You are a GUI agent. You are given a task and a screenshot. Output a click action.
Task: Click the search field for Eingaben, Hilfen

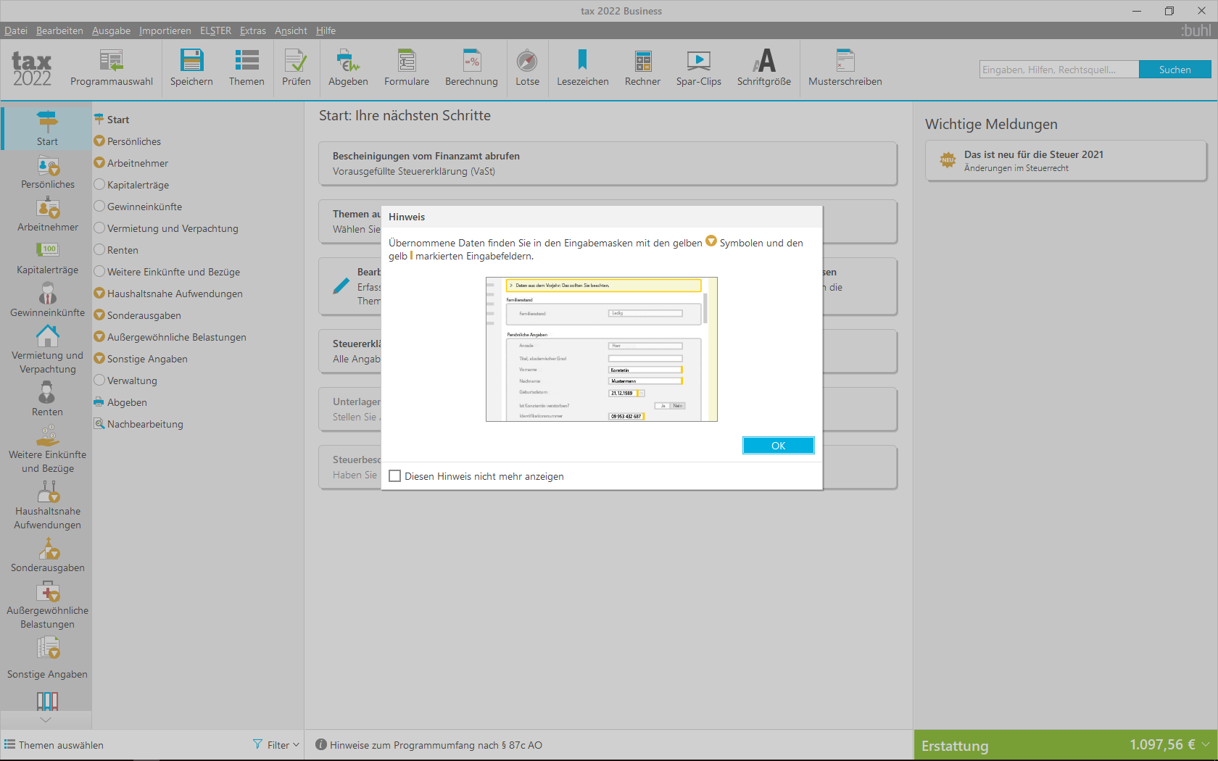click(x=1058, y=70)
